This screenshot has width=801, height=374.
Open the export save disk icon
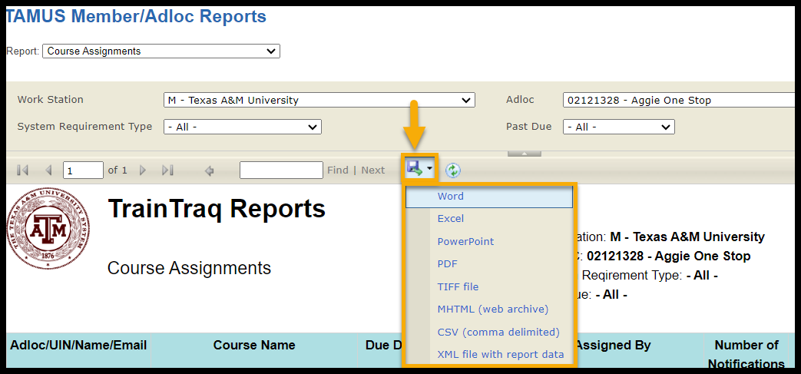(x=415, y=169)
